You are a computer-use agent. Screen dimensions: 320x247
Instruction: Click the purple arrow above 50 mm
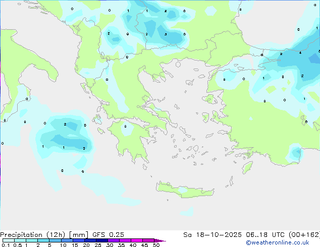point(160,240)
